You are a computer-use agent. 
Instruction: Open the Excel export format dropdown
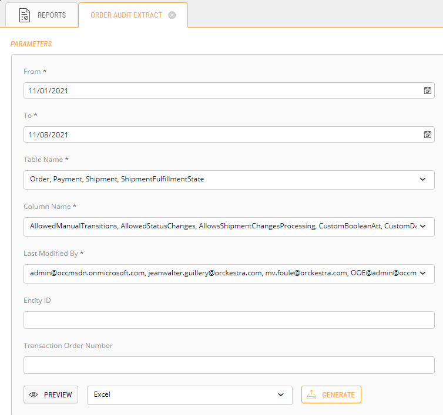pos(189,395)
